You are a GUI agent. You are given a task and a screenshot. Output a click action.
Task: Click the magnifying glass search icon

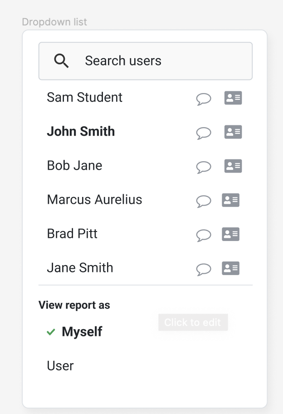(x=62, y=61)
